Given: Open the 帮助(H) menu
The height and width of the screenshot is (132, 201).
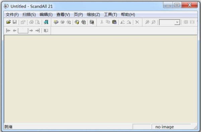Looking at the screenshot, I should tap(128, 15).
